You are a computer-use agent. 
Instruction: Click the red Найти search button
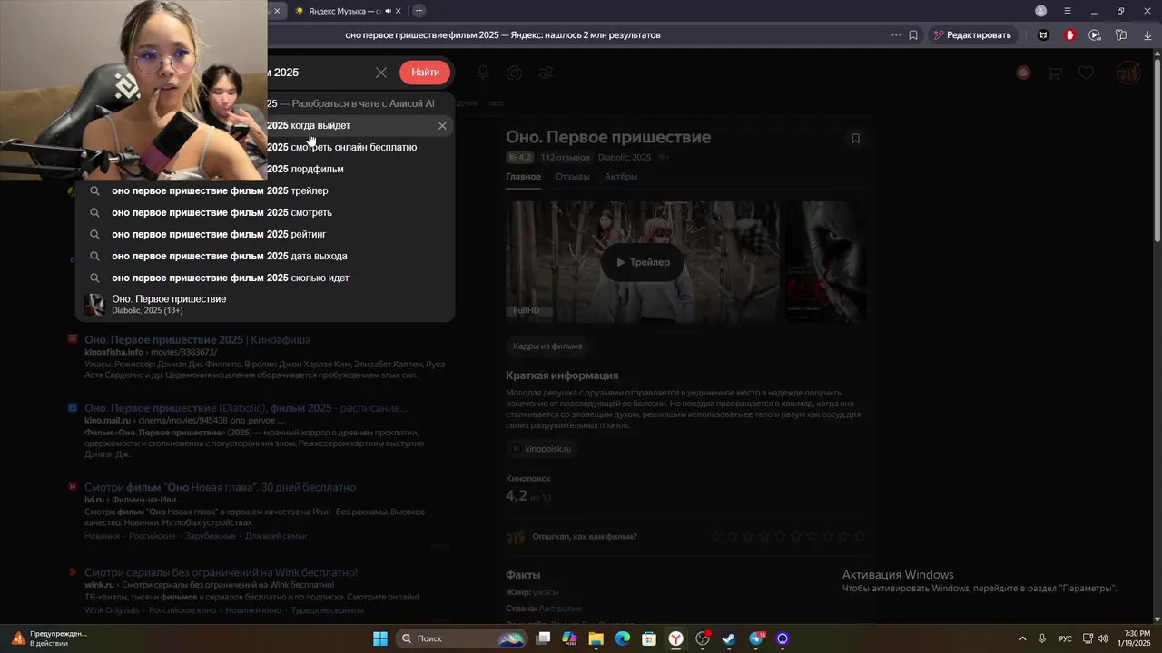tap(425, 73)
